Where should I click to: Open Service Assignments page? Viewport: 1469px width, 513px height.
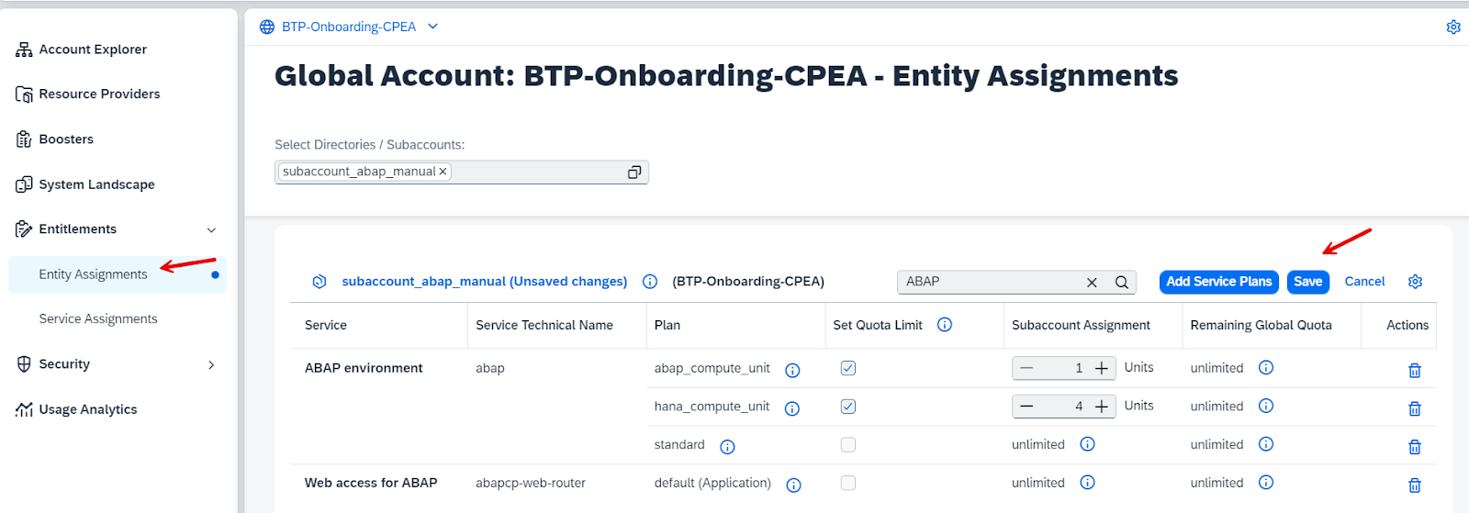(98, 318)
